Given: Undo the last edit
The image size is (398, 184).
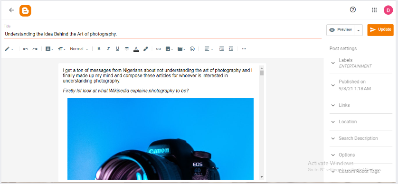Looking at the screenshot, I should pos(25,49).
